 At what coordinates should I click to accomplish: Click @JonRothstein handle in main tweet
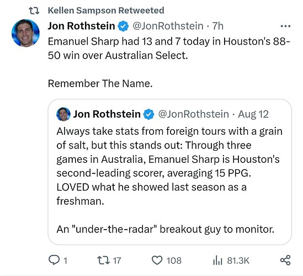[168, 26]
